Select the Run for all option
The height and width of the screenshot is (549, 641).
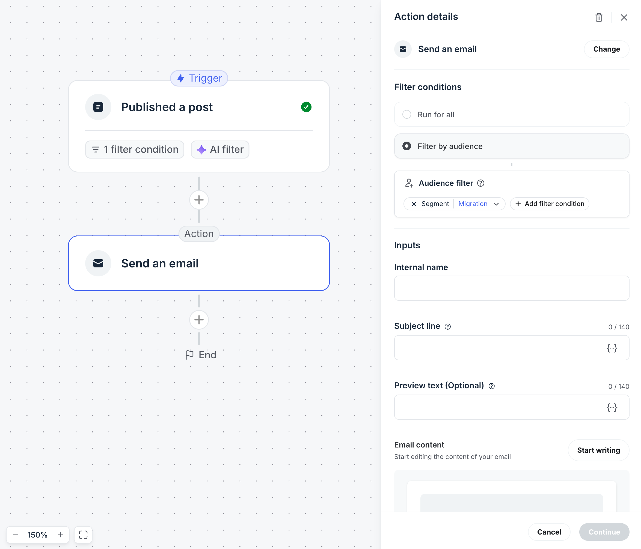click(511, 114)
